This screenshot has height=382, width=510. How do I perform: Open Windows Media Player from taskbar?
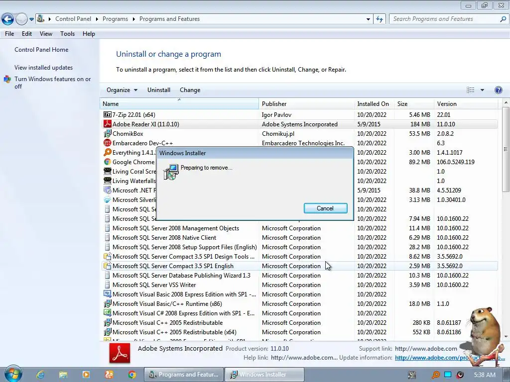86,375
